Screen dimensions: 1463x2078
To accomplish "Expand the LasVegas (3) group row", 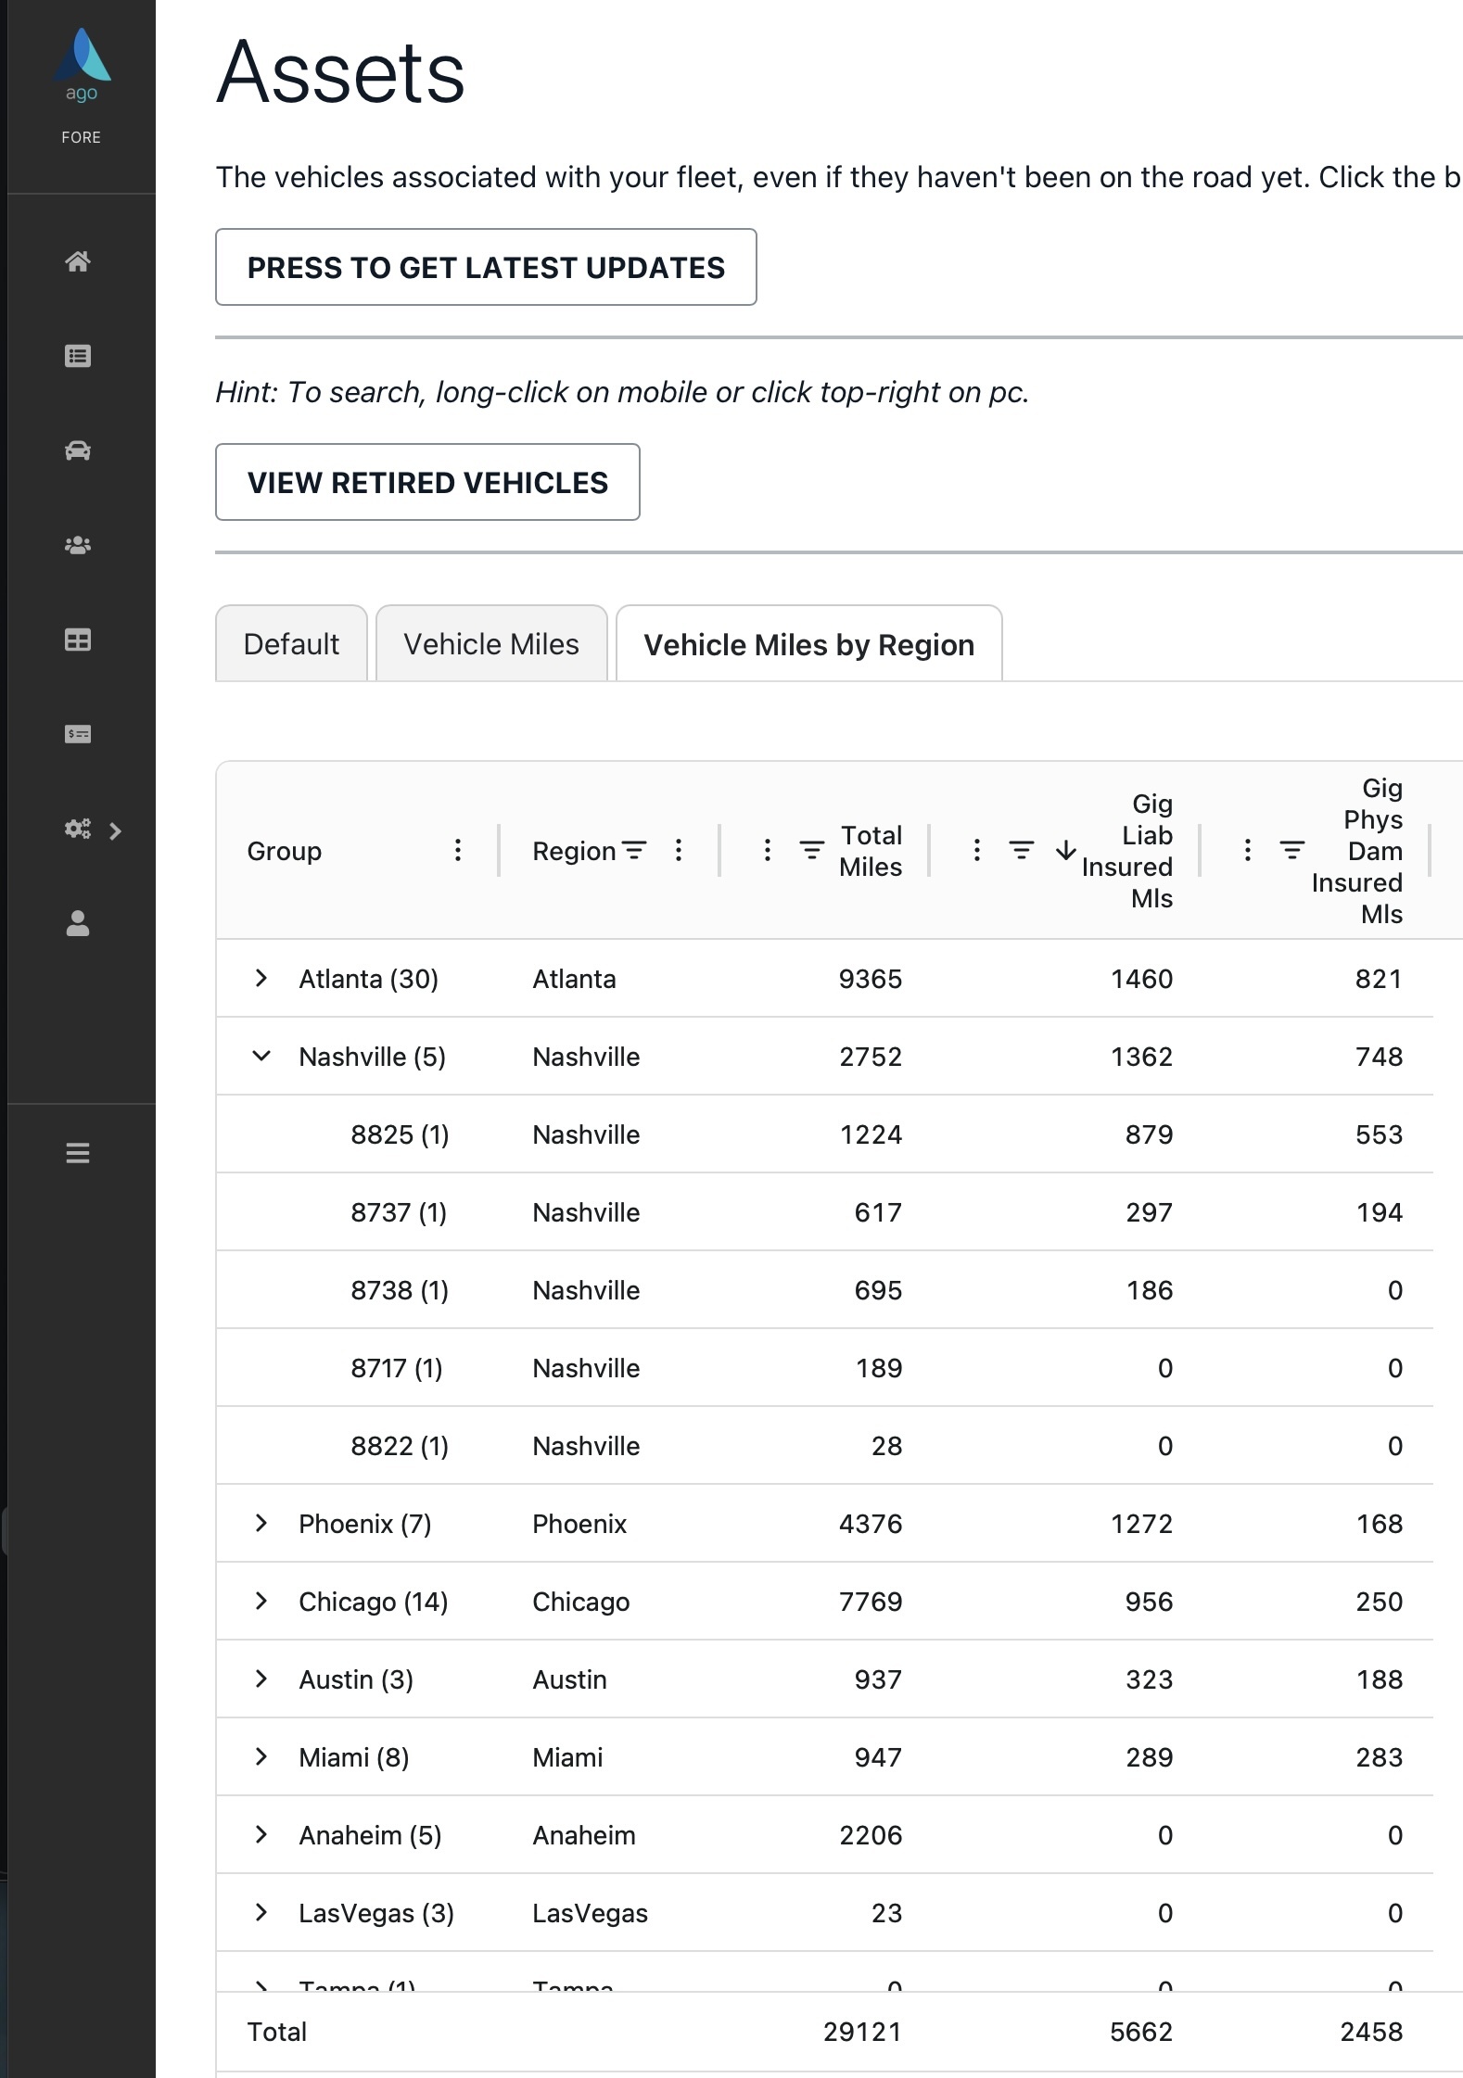I will pyautogui.click(x=261, y=1912).
